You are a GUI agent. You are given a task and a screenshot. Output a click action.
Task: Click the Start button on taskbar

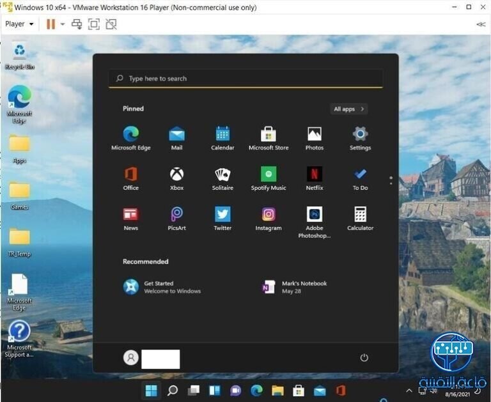pyautogui.click(x=152, y=390)
